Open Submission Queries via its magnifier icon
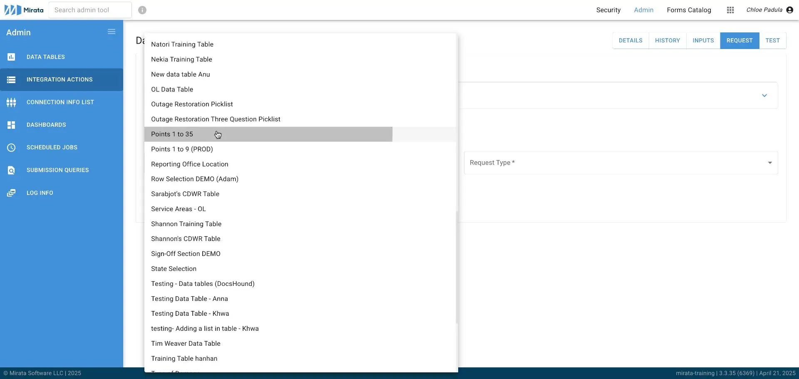 (x=11, y=170)
